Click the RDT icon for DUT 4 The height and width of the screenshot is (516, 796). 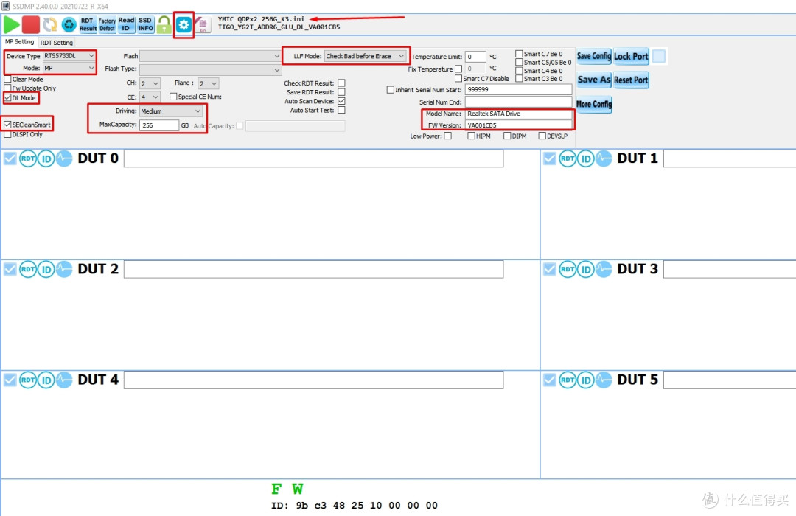coord(28,380)
